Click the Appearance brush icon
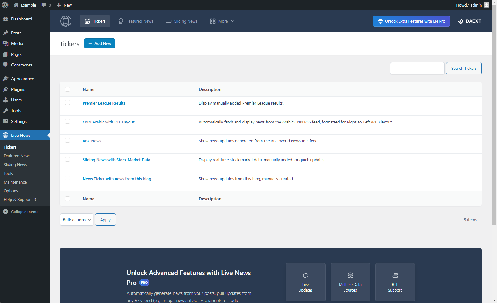The height and width of the screenshot is (303, 497). click(6, 79)
